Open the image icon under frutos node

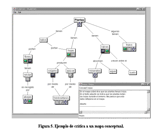pos(125,49)
